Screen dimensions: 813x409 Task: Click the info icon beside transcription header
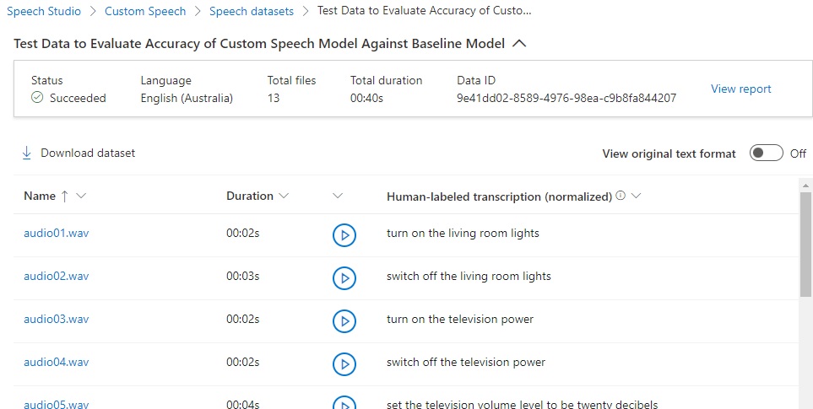coord(621,196)
